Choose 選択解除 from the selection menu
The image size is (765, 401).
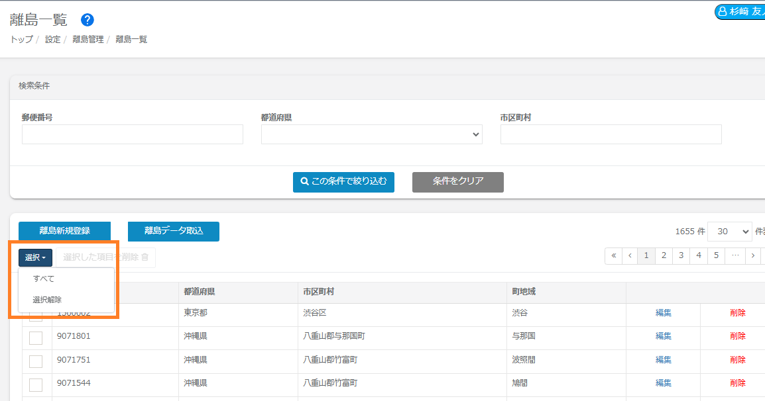47,300
